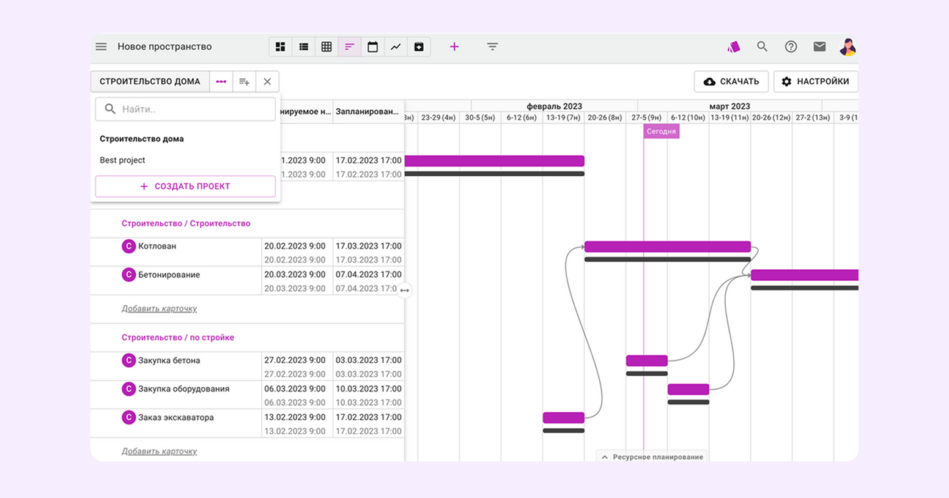Click Добавить карточку under Бетонирование
The width and height of the screenshot is (949, 498).
(x=159, y=308)
